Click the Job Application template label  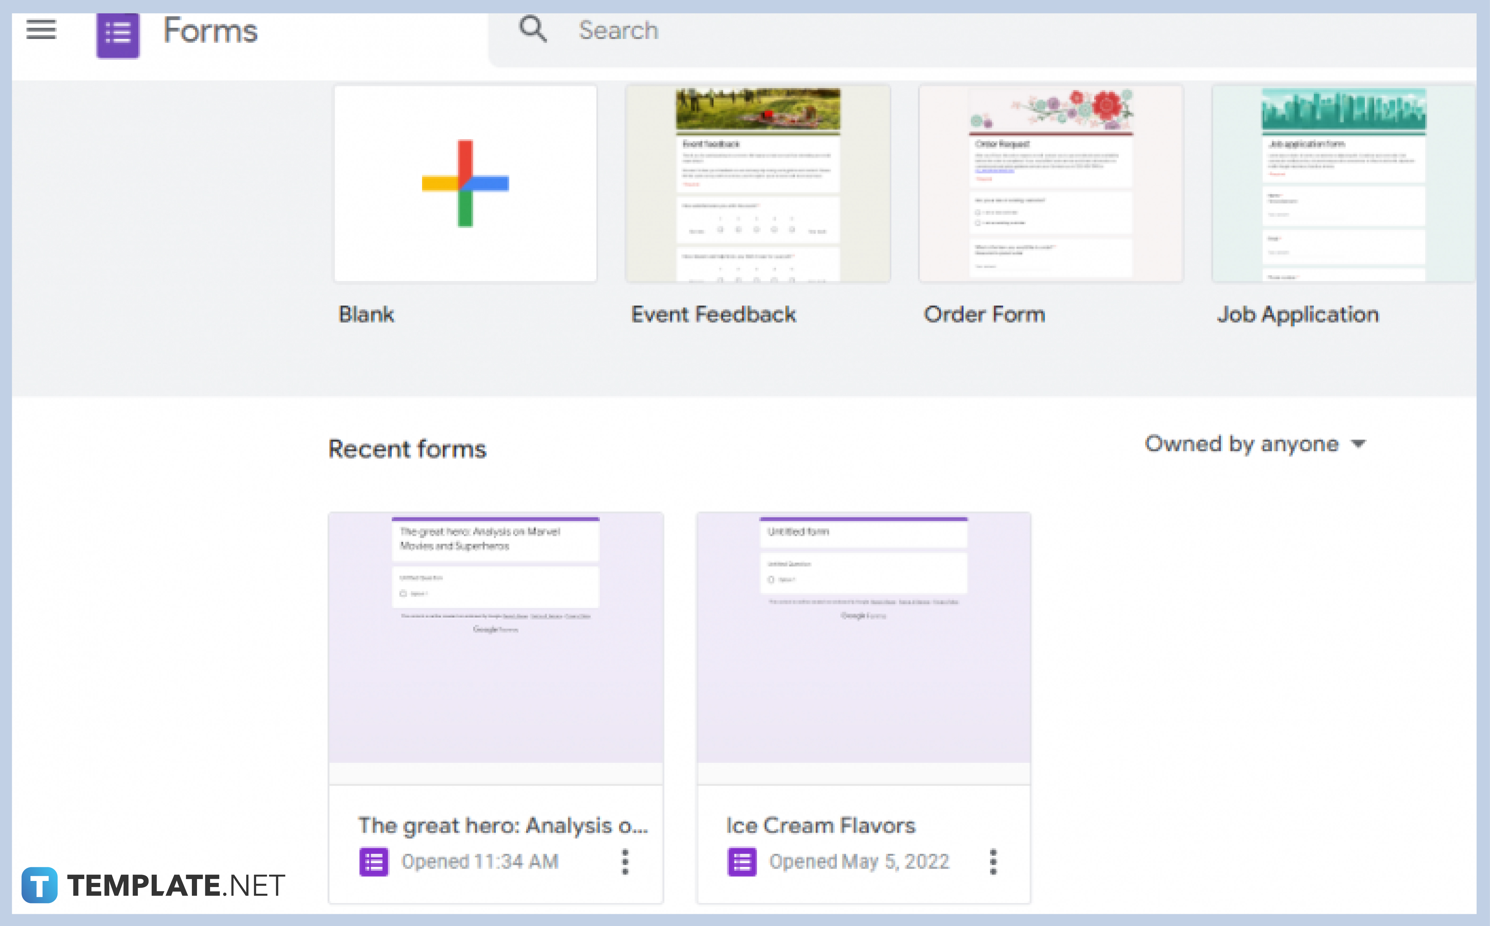(1298, 314)
